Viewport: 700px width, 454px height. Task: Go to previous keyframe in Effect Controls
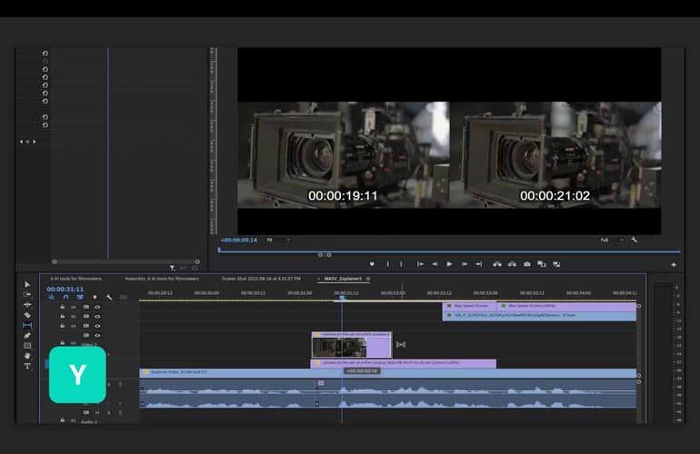[x=21, y=142]
